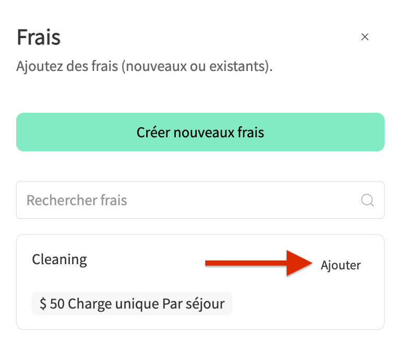Click the $ 50 Charge unique tag
407x354 pixels.
[x=132, y=303]
